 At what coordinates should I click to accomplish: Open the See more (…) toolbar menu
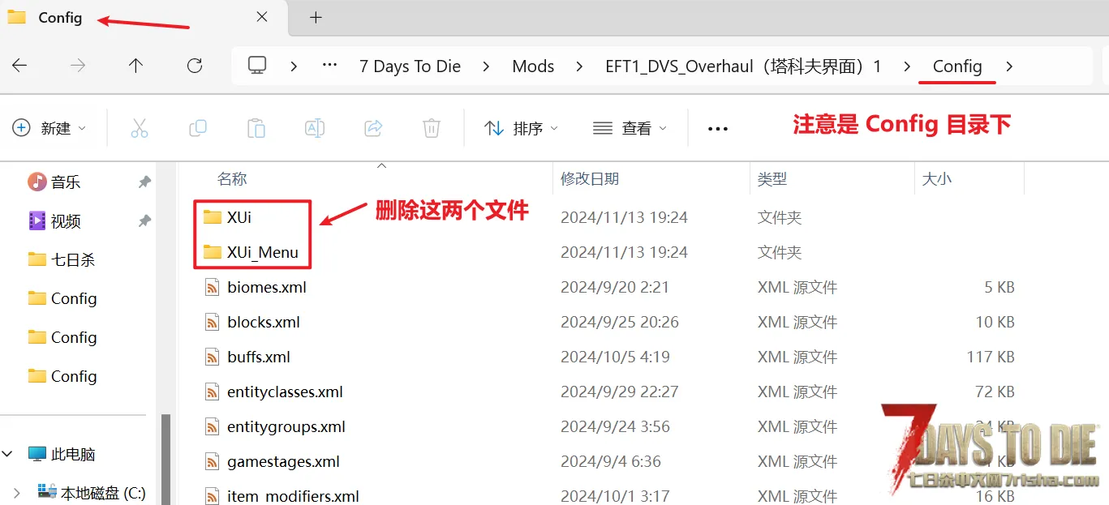click(718, 128)
